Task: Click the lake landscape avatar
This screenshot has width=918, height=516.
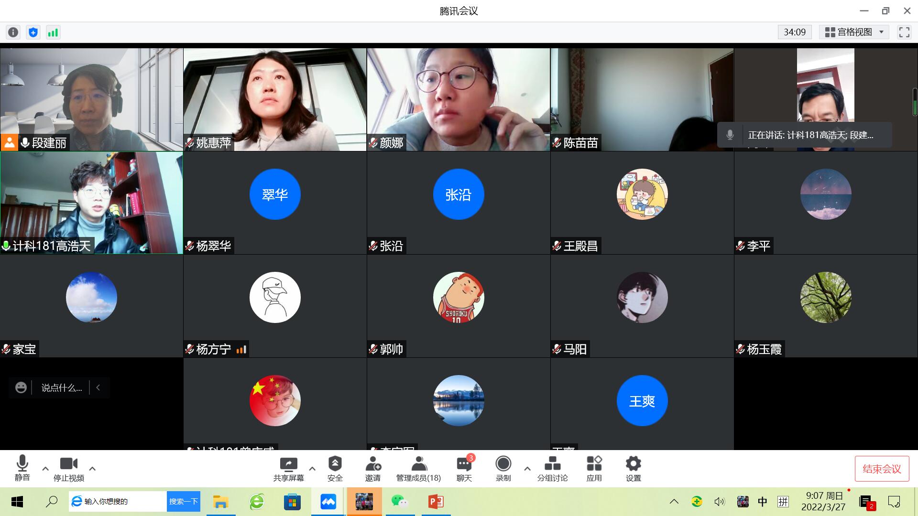Action: [459, 400]
